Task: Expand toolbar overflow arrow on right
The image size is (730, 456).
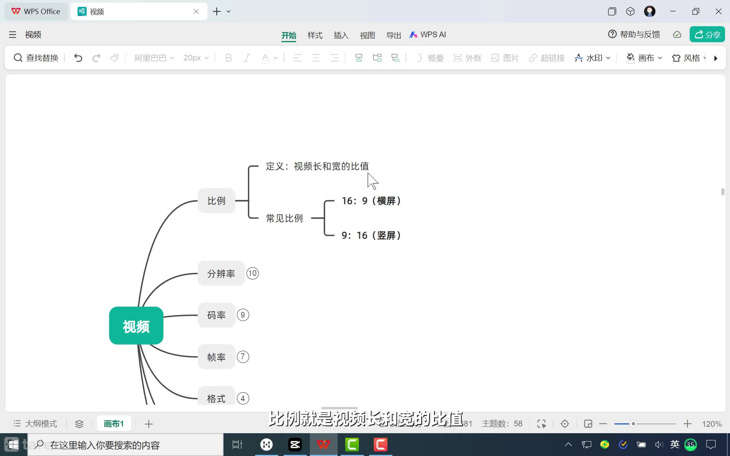Action: tap(716, 58)
